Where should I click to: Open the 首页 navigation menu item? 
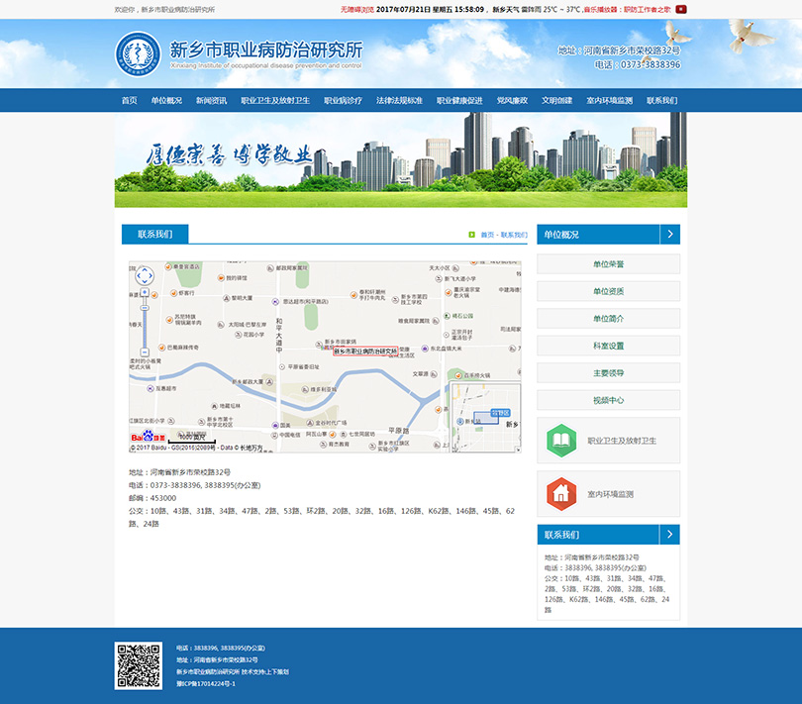129,101
